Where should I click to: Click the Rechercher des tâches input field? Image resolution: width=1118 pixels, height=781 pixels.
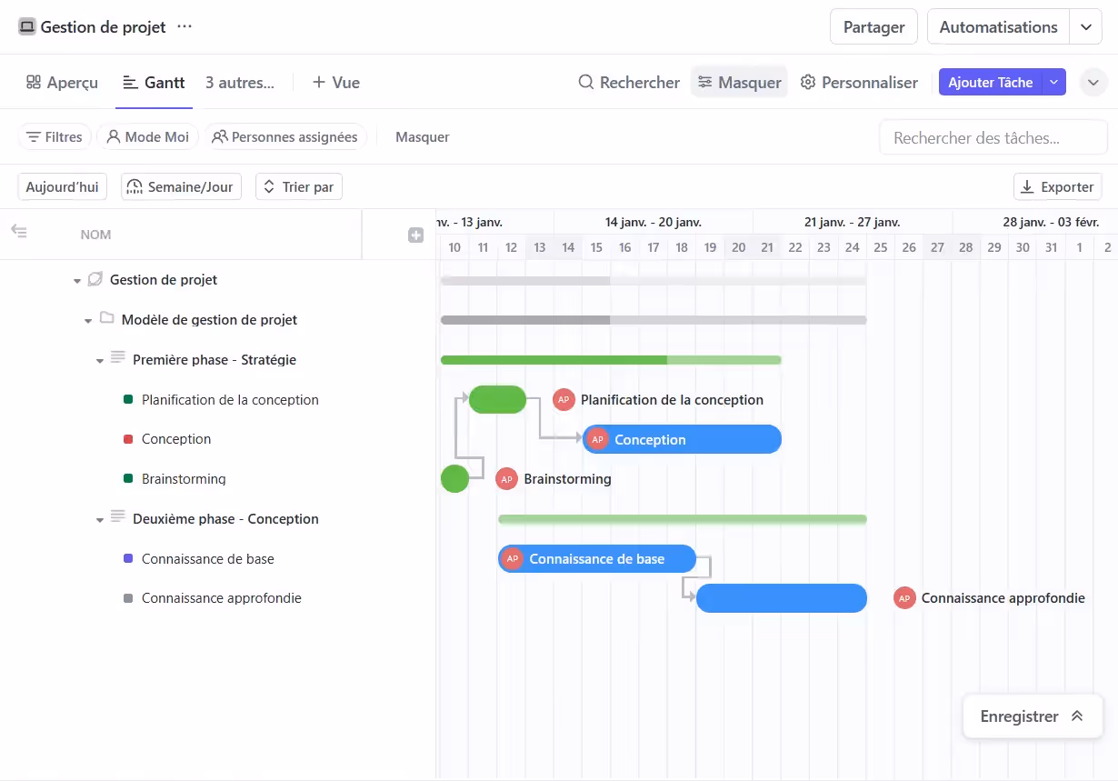(993, 136)
